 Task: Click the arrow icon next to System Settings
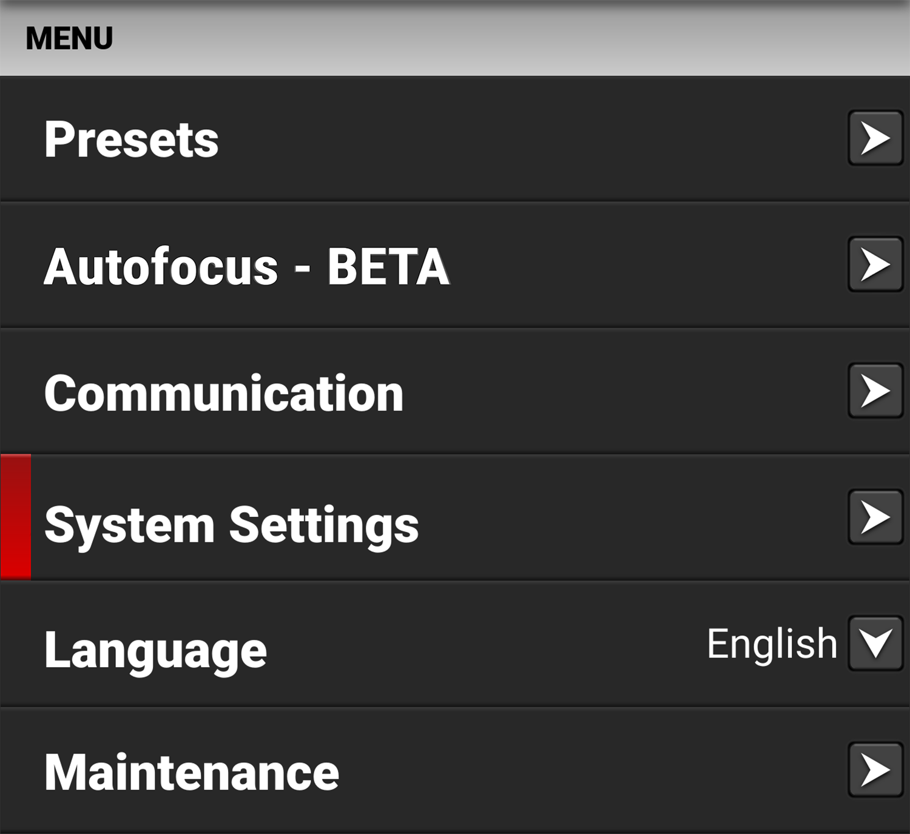tap(874, 518)
